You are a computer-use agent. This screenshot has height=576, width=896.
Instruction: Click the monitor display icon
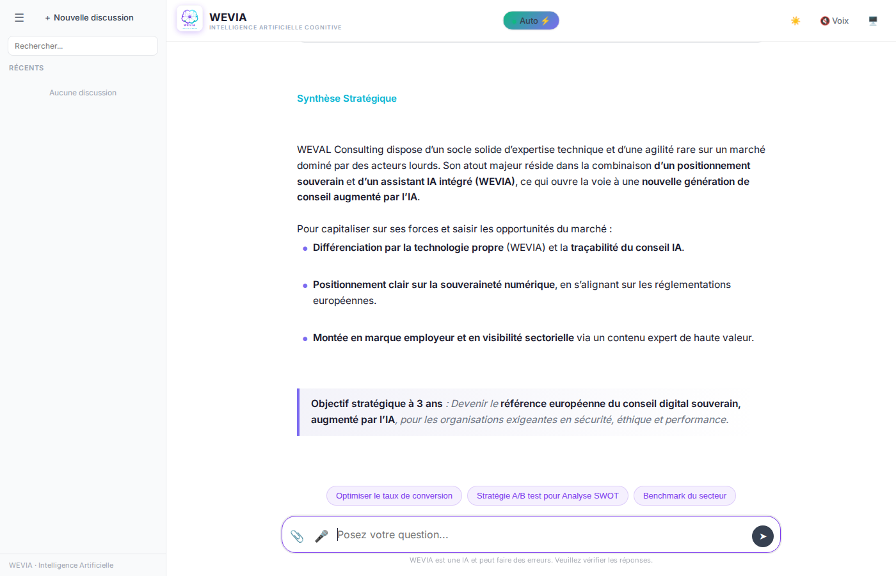[x=873, y=20]
